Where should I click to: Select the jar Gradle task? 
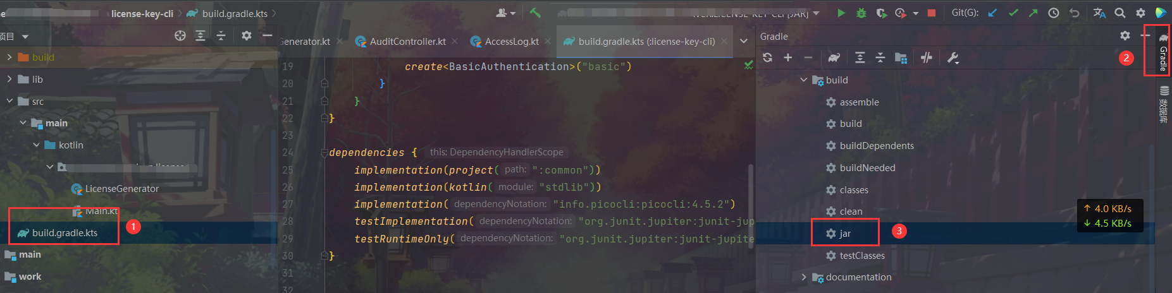click(845, 234)
